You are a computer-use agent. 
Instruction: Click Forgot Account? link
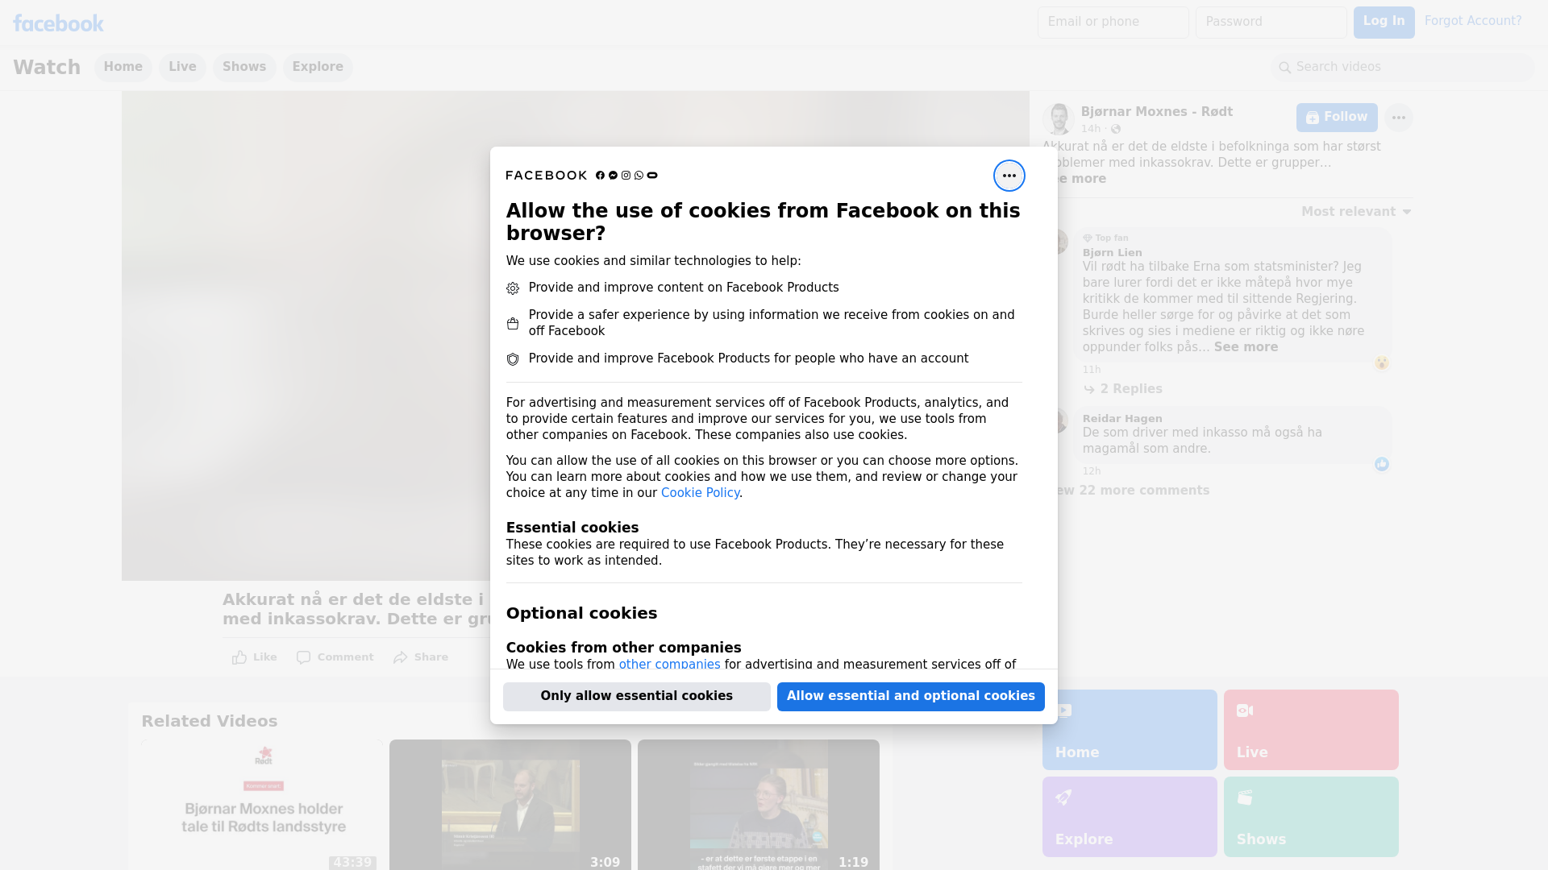pyautogui.click(x=1473, y=21)
